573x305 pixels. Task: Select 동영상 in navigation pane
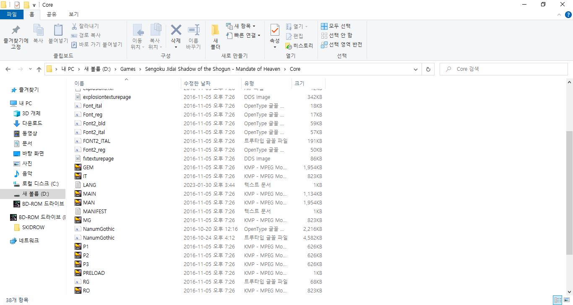(x=29, y=133)
